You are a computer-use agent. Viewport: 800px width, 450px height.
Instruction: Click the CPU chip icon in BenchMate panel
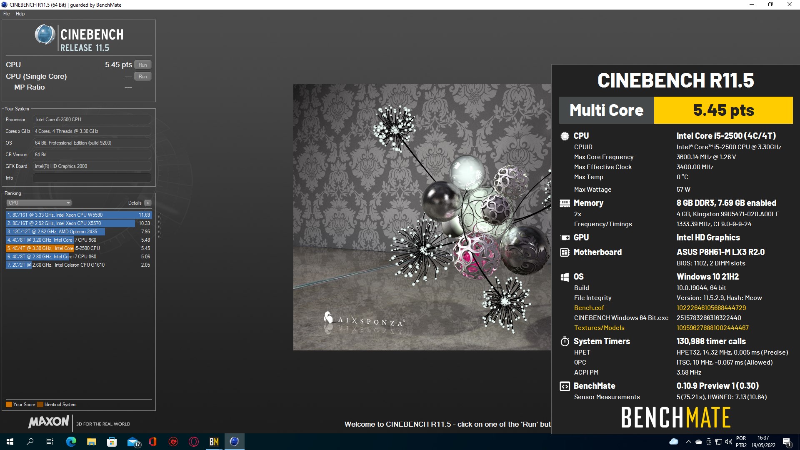pos(565,136)
